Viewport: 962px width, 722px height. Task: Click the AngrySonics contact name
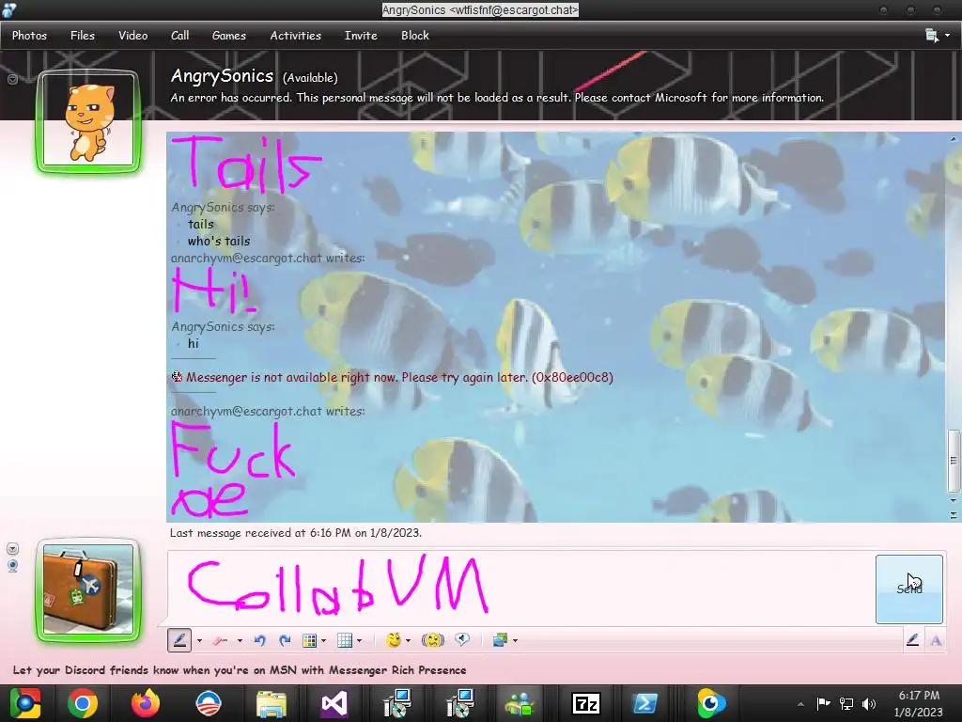[x=222, y=75]
